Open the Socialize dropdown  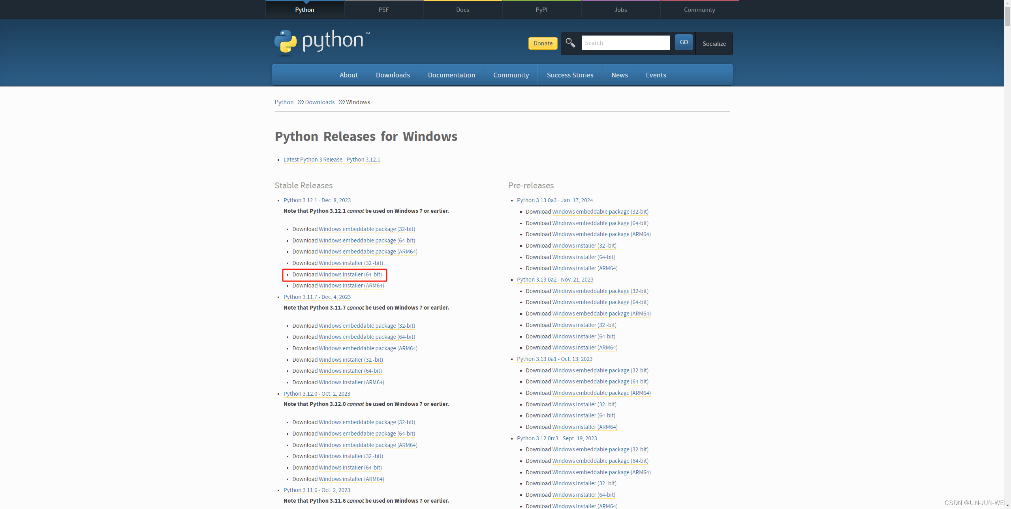pos(714,43)
